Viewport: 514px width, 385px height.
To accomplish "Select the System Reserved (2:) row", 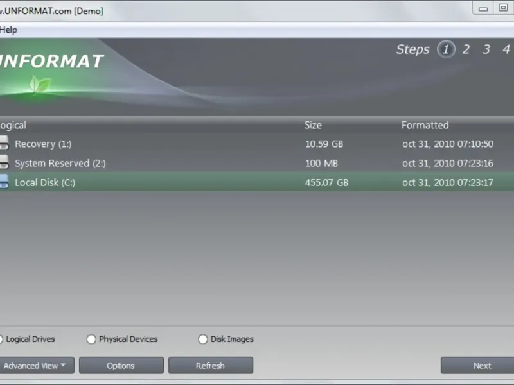I will 257,163.
